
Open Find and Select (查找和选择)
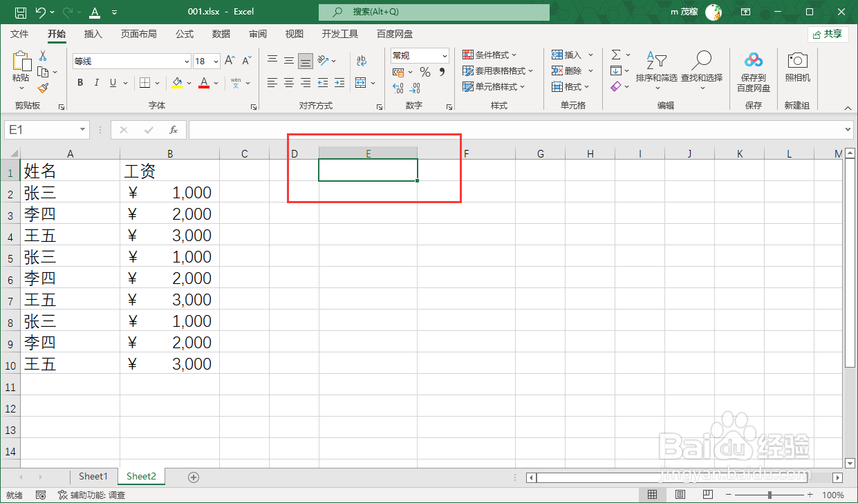pyautogui.click(x=702, y=70)
